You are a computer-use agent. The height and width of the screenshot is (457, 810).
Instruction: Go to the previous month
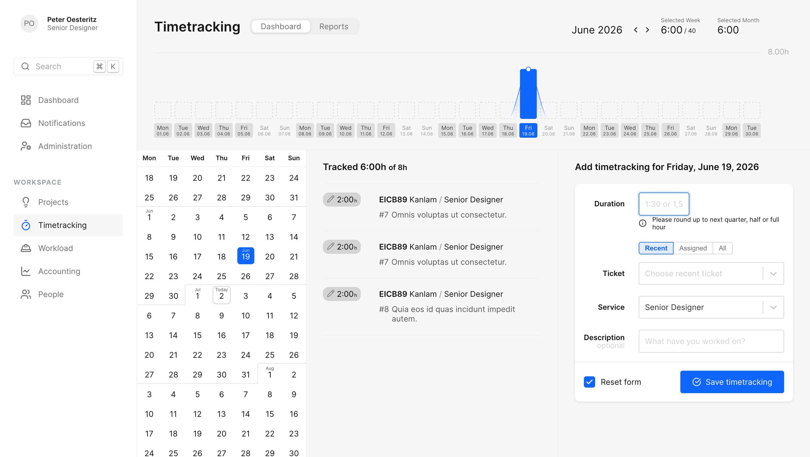click(x=636, y=30)
